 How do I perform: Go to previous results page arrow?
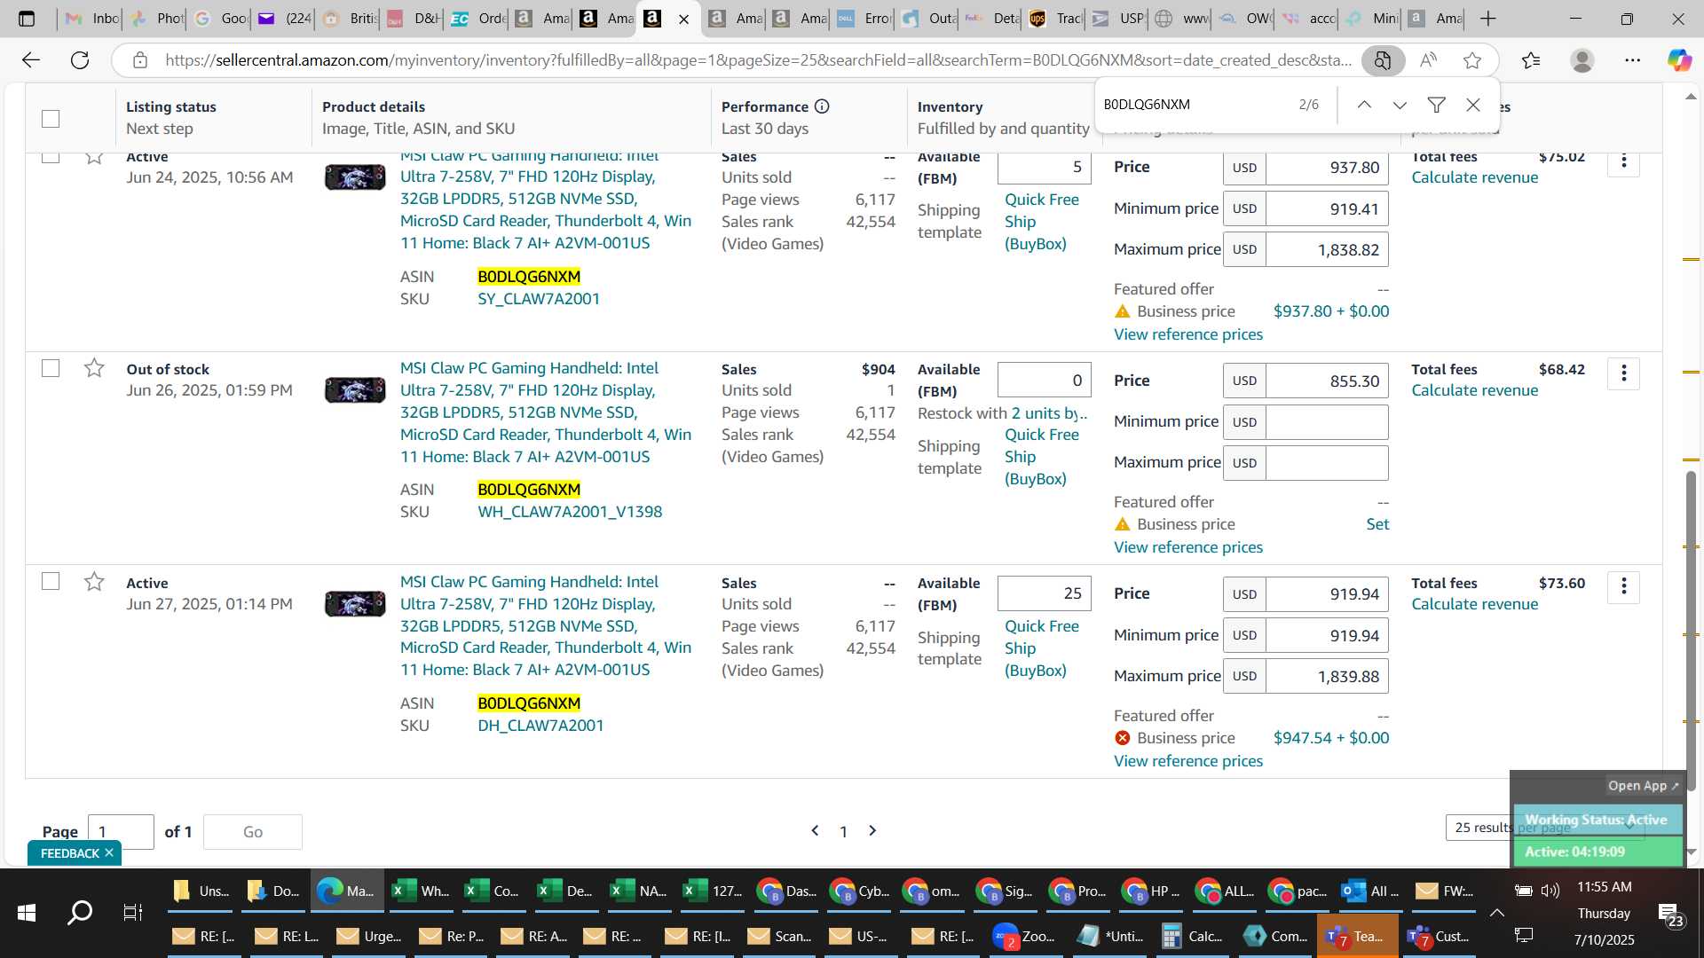pos(815,831)
